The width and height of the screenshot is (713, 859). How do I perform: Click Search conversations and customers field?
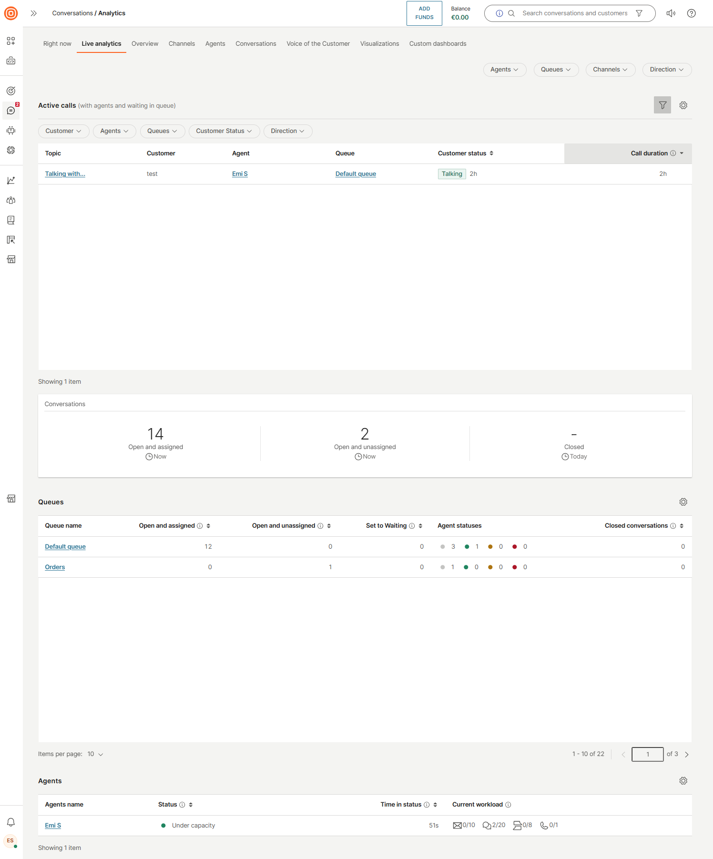[575, 13]
